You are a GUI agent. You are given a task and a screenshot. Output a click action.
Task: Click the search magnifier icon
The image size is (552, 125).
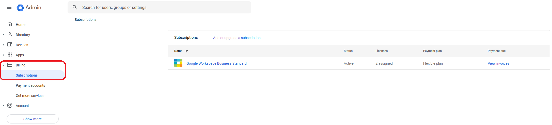pyautogui.click(x=75, y=7)
